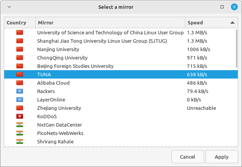Click the India flag beside NxtGen DataCenter
This screenshot has width=242, height=167.
(20, 125)
